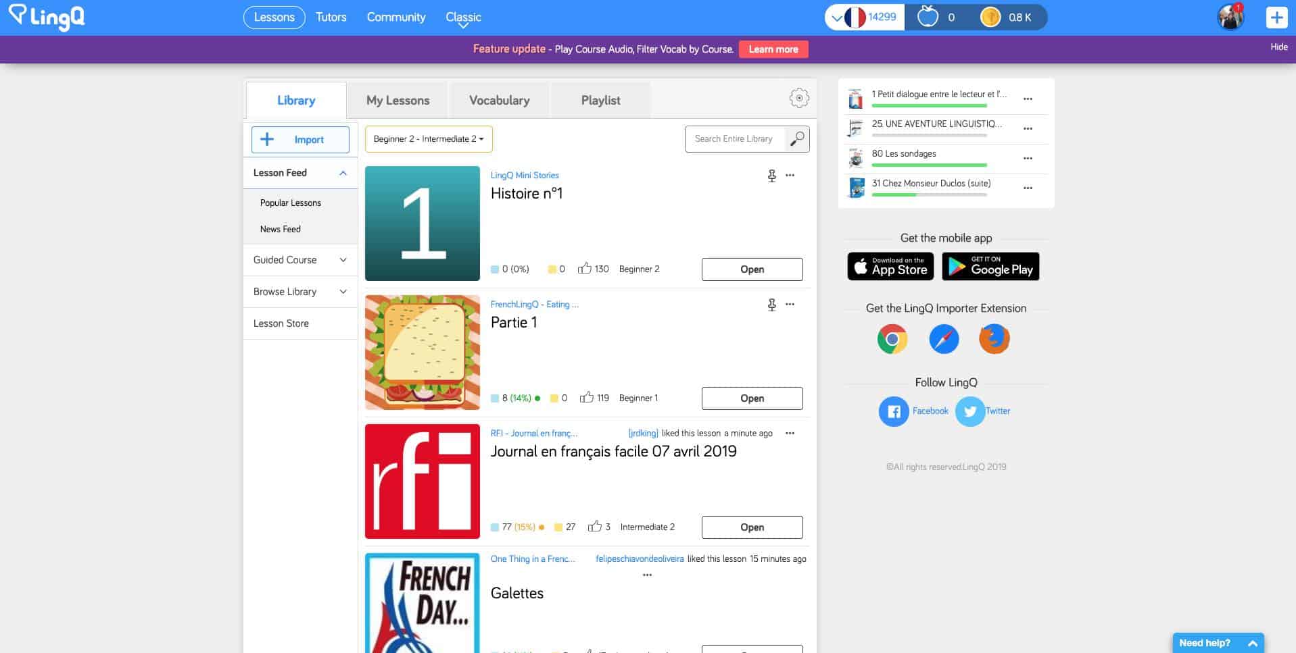Expand the Browse Library section
Image resolution: width=1296 pixels, height=653 pixels.
click(343, 292)
